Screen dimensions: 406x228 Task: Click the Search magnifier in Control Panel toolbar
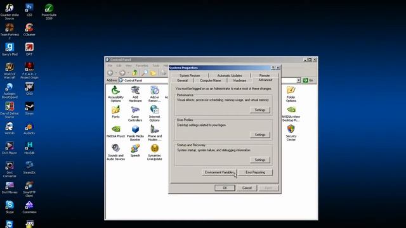pos(145,73)
